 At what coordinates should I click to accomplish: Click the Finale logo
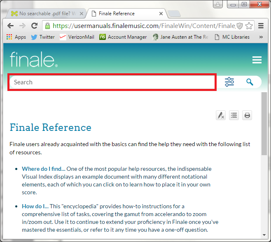pos(34,60)
